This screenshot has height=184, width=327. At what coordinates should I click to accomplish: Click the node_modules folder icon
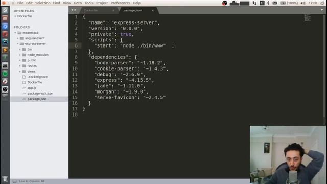(x=24, y=55)
